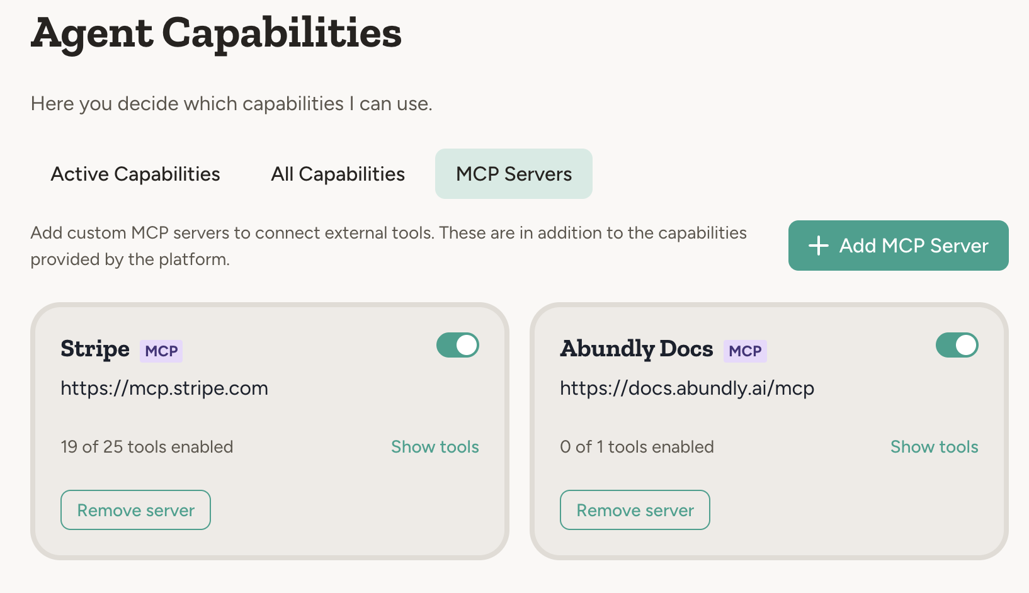Remove the Stripe server
The image size is (1029, 593).
click(135, 510)
